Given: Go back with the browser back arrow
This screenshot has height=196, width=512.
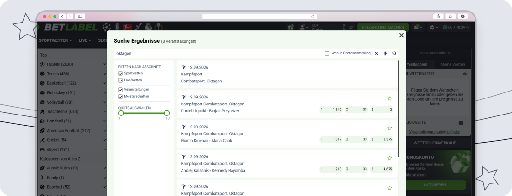Looking at the screenshot, I should click(62, 16).
